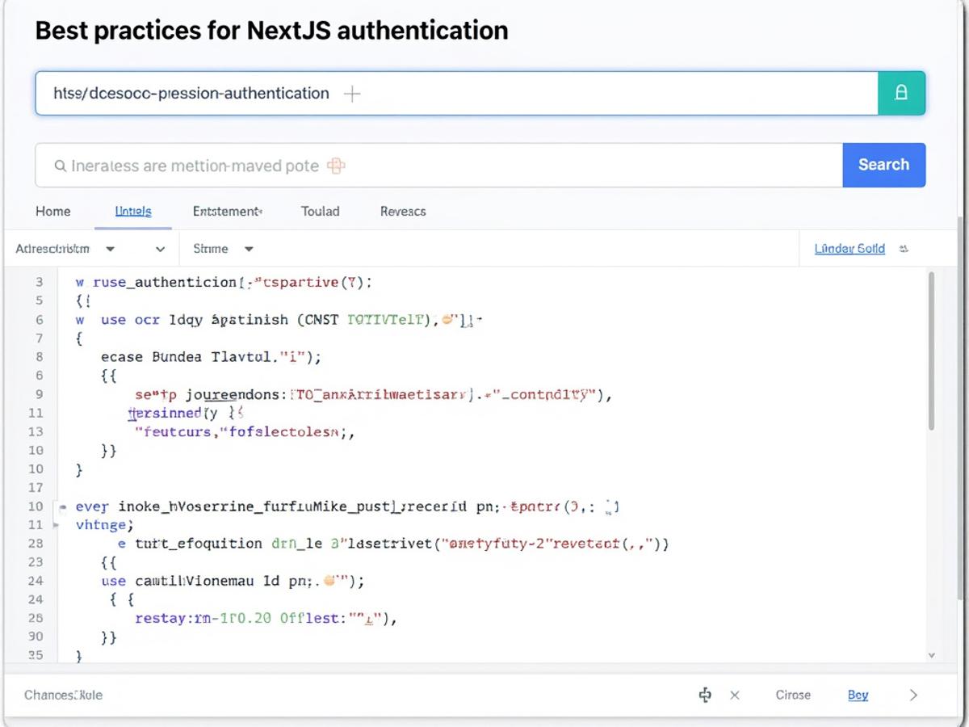Expand the second chevron next to Adresclristm
The height and width of the screenshot is (727, 969).
[x=159, y=249]
